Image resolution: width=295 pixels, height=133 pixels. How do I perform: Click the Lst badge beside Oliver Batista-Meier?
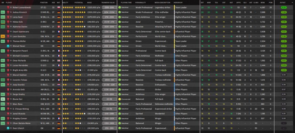pyautogui.click(x=3, y=123)
